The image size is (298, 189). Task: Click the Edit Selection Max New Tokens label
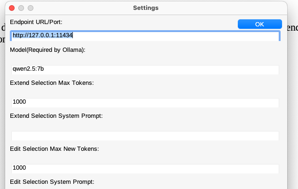pos(54,149)
